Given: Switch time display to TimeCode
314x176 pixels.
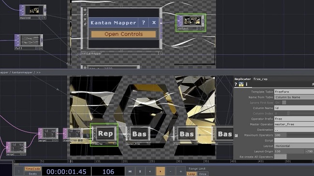Looking at the screenshot, I should (x=33, y=169).
